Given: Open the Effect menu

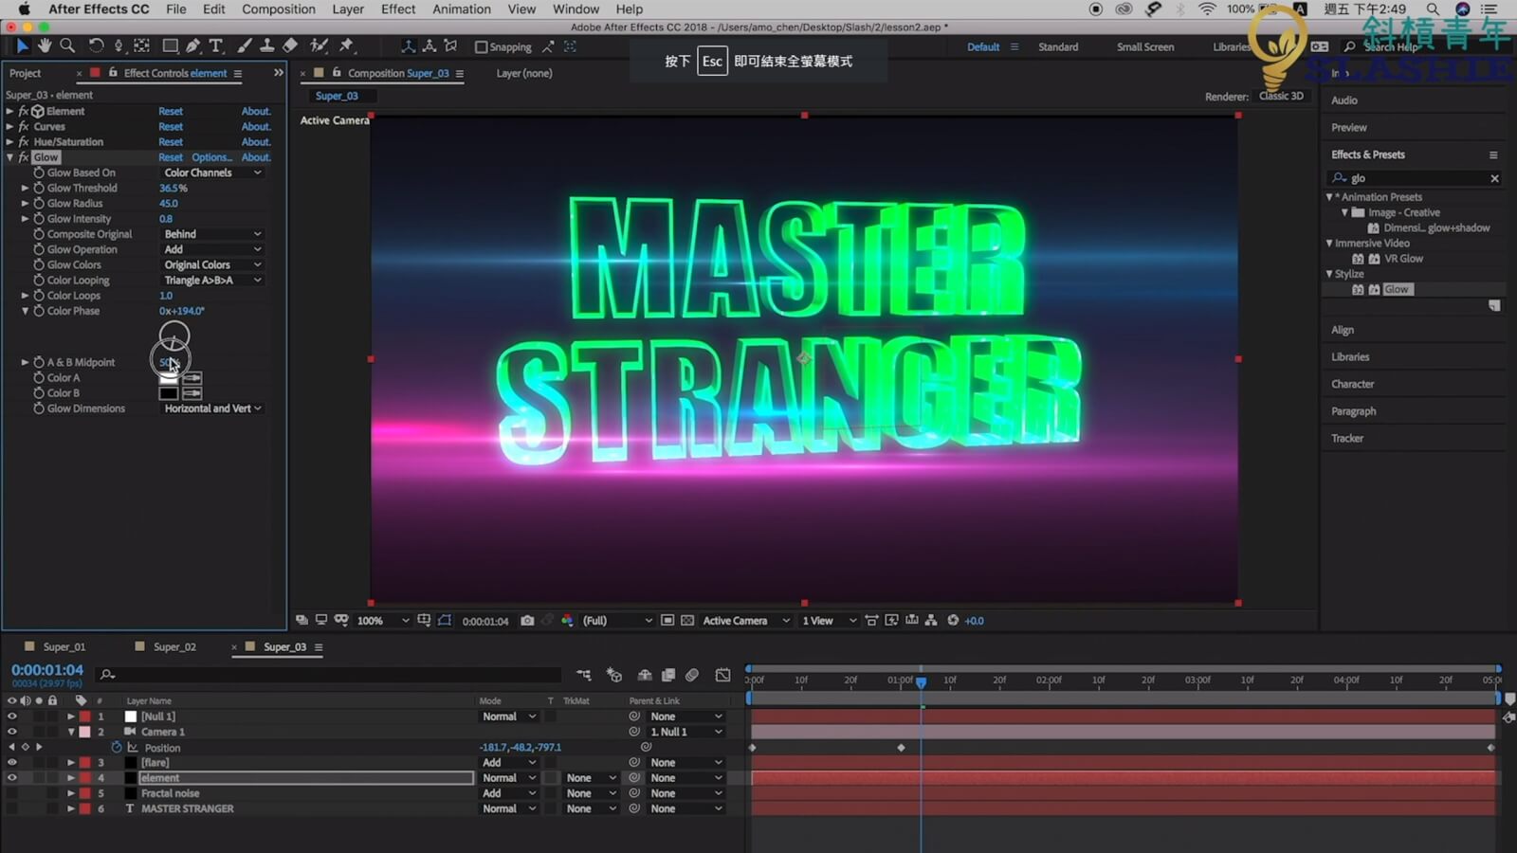Looking at the screenshot, I should pos(398,9).
